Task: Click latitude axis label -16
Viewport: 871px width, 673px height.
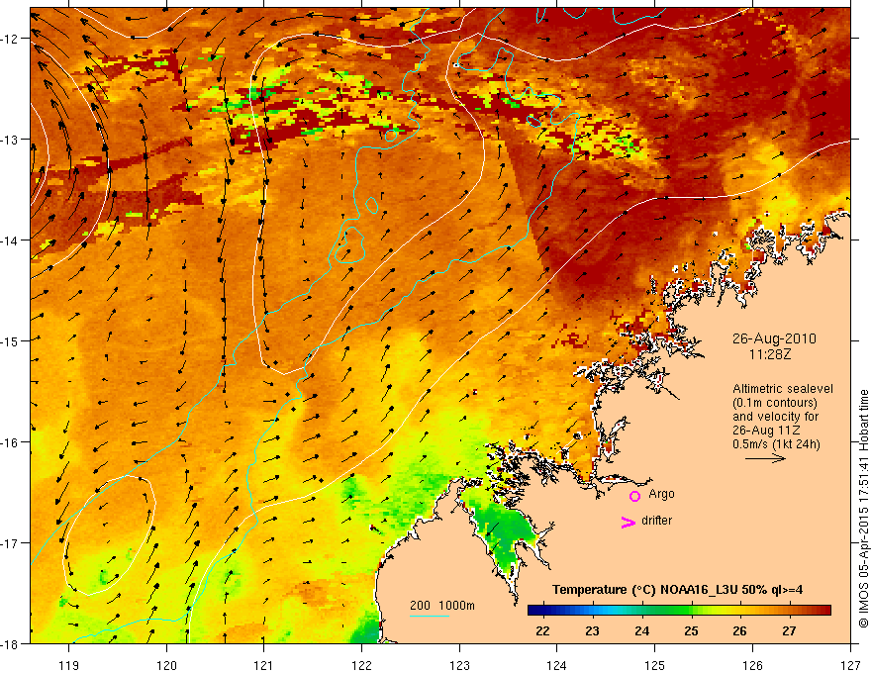Action: (x=11, y=442)
